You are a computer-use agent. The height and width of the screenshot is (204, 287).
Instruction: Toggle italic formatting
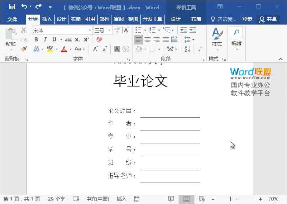(45, 40)
